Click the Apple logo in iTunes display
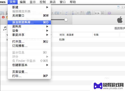The image size is (125, 91). click(120, 20)
